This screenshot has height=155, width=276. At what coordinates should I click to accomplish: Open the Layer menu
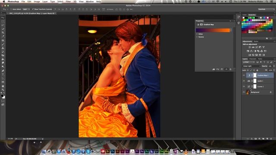coord(45,2)
